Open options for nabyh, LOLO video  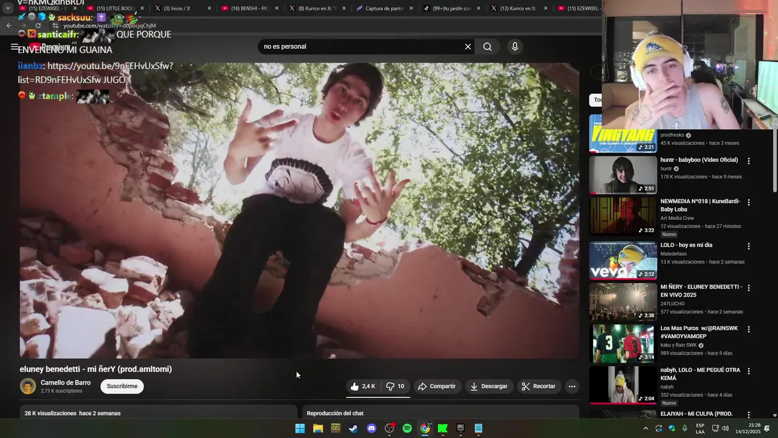749,371
